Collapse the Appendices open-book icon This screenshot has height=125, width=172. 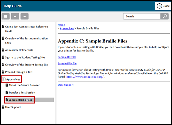(4, 79)
